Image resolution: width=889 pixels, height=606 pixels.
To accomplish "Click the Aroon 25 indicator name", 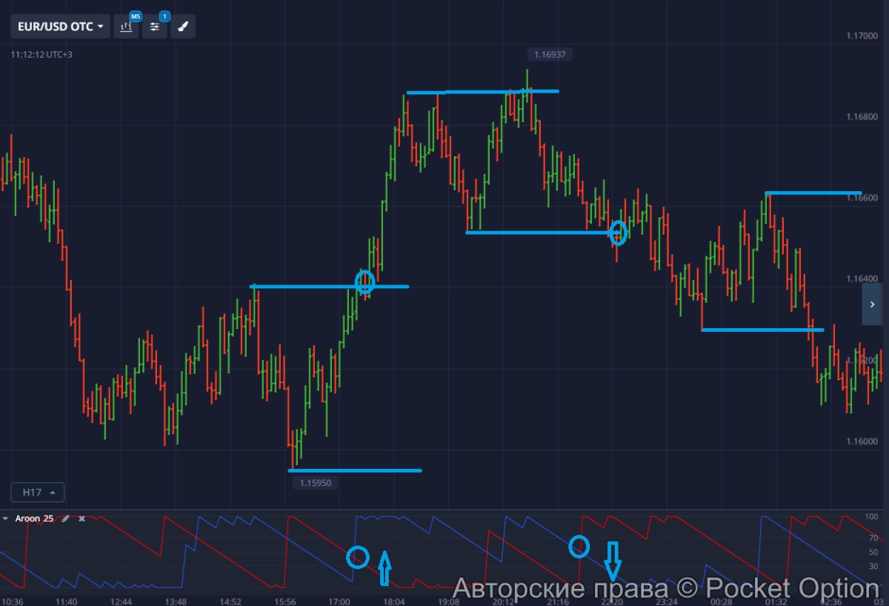I will coord(34,519).
